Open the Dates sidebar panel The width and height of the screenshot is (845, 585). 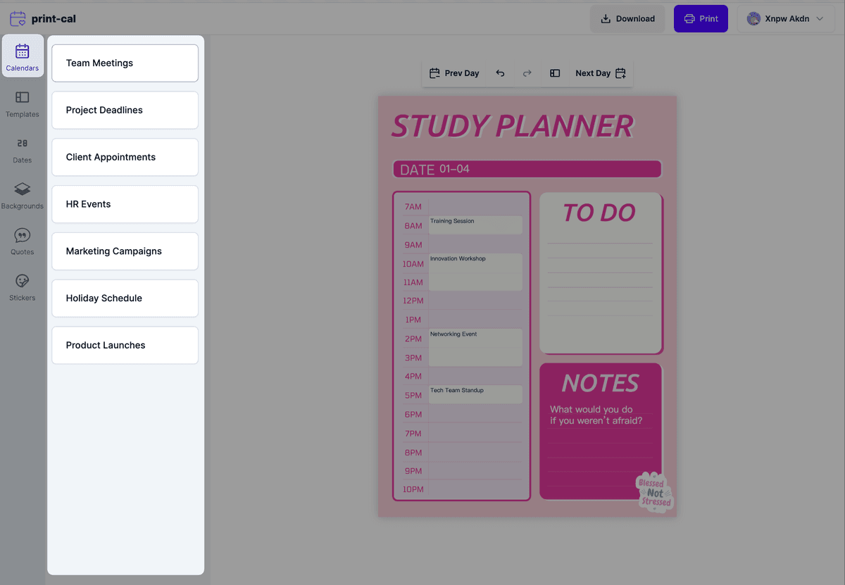click(23, 150)
